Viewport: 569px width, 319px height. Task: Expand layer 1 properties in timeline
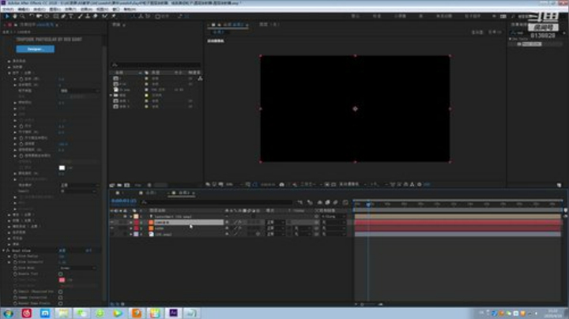coord(130,216)
